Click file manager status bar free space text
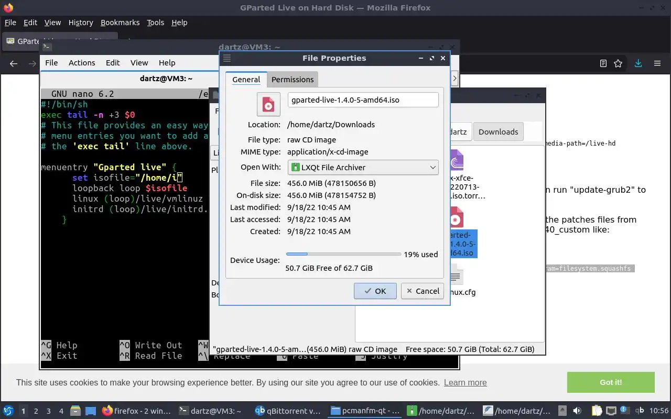671x419 pixels. (470, 349)
